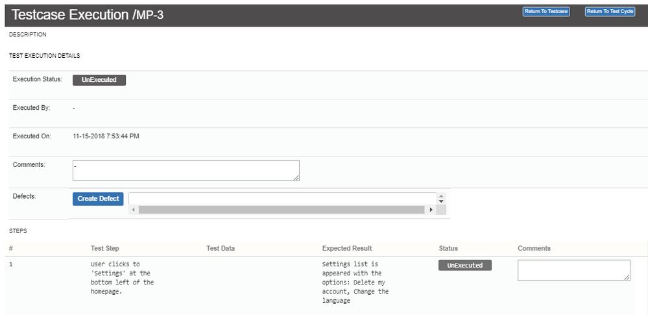648x315 pixels.
Task: Click the Return To Testcase button
Action: [x=546, y=12]
